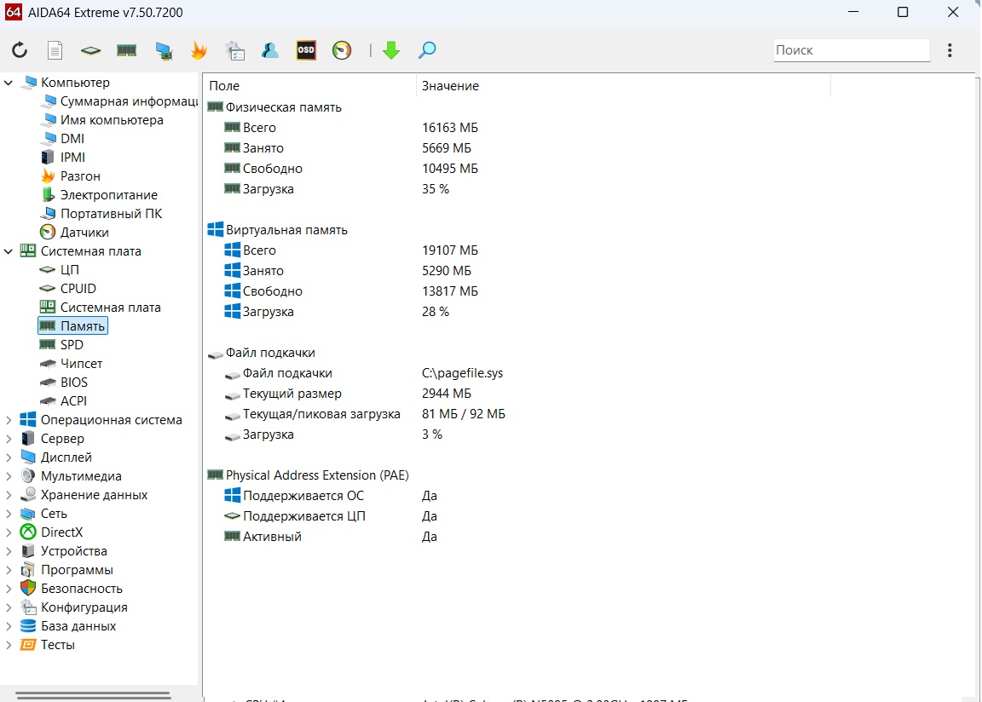Expand the Мультимедиа tree node
Screen dimensions: 982x702
point(9,477)
